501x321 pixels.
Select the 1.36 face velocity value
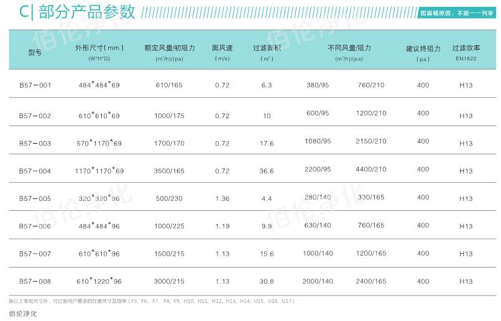pos(222,199)
